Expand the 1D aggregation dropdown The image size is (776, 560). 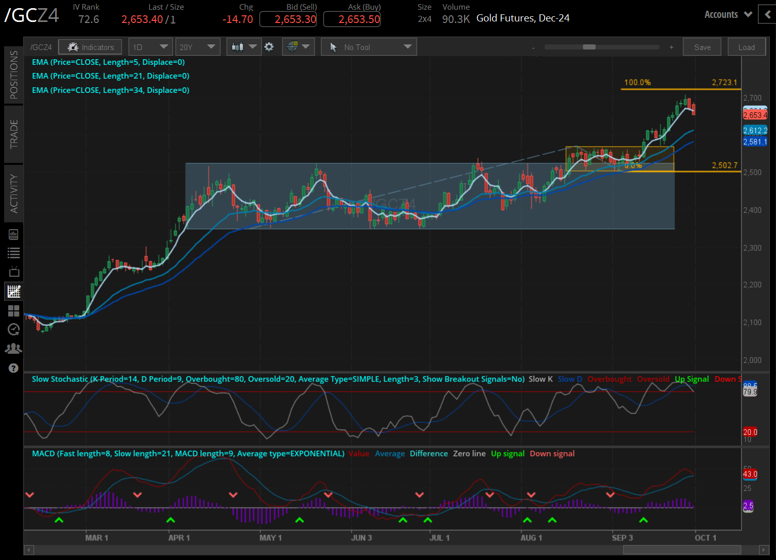pyautogui.click(x=150, y=47)
